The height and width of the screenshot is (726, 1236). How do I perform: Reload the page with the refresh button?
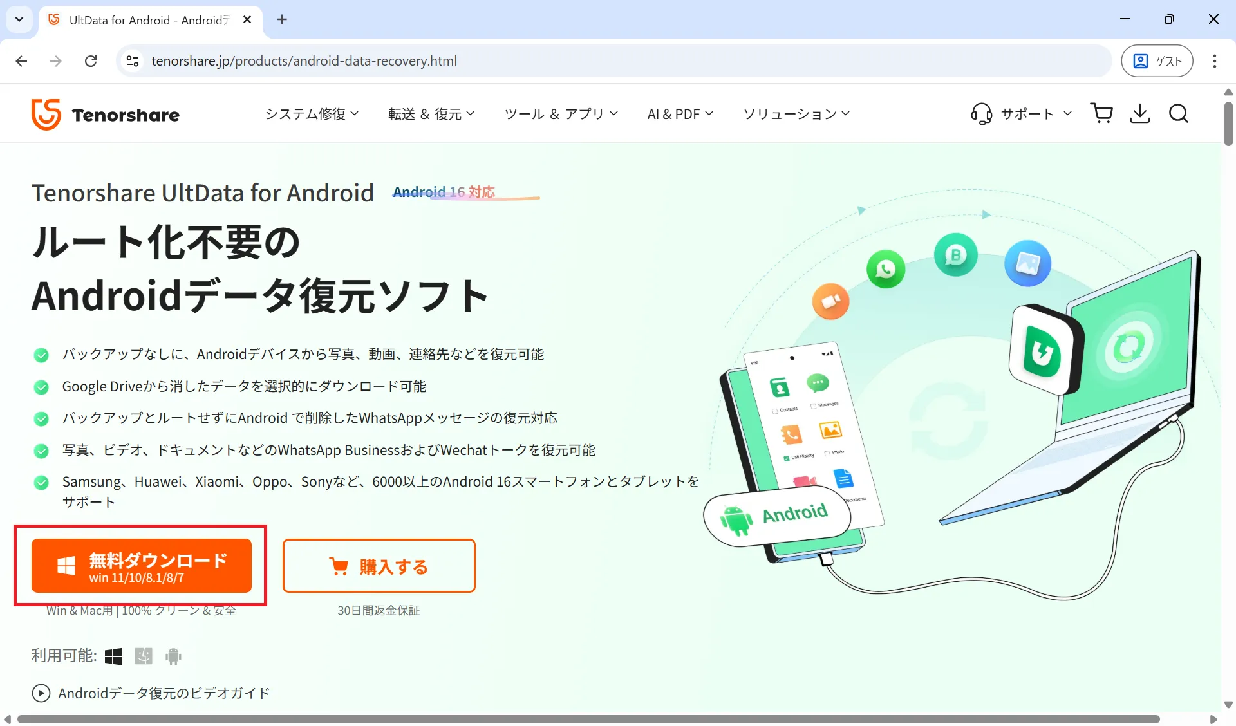pos(91,60)
